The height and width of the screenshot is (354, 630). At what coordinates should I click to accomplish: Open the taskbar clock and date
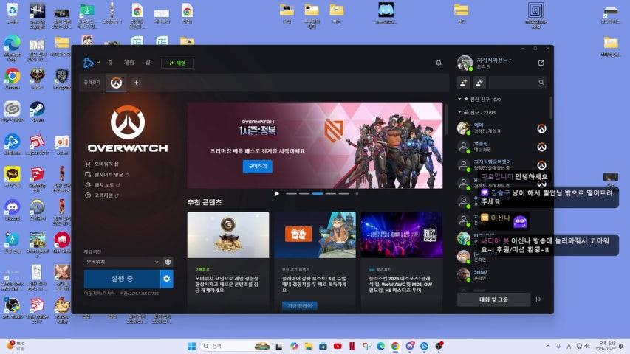[x=606, y=346]
